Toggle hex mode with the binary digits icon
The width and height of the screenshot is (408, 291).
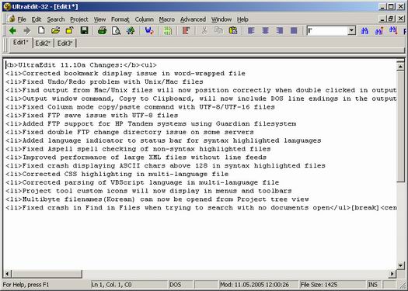[x=168, y=31]
